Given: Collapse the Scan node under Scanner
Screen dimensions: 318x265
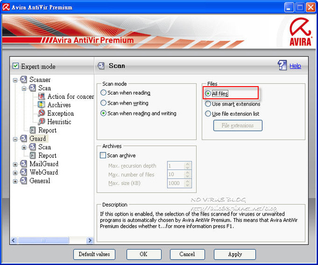Looking at the screenshot, I should pos(24,89).
